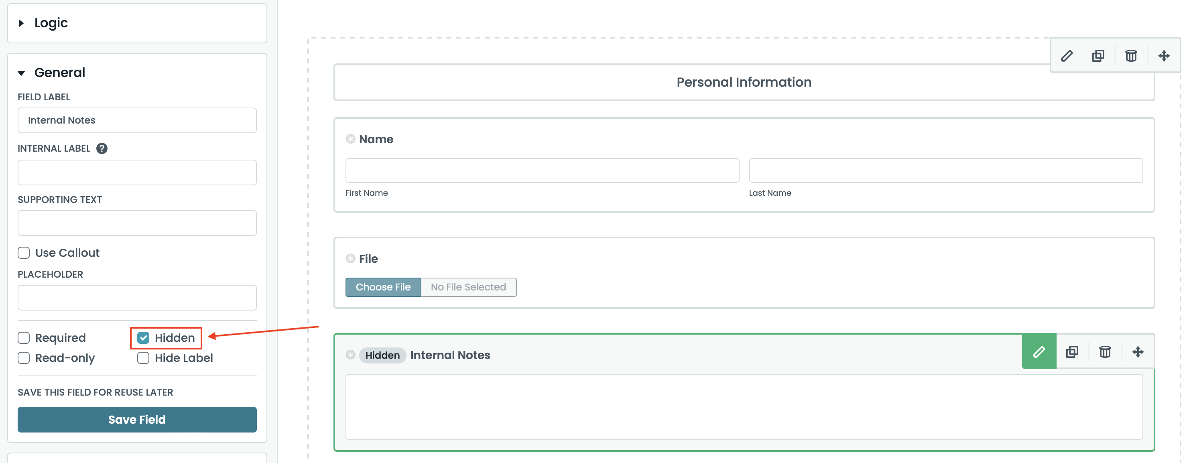The image size is (1191, 463).
Task: Uncheck the Hidden checkbox
Action: (x=143, y=338)
